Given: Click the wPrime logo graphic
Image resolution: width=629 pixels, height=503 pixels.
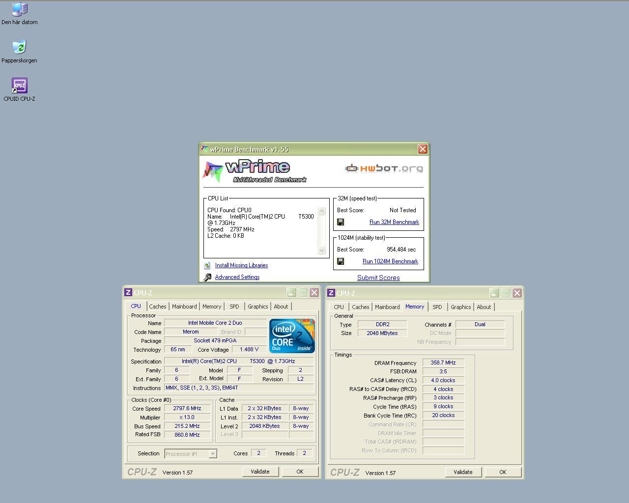Looking at the screenshot, I should click(x=255, y=171).
